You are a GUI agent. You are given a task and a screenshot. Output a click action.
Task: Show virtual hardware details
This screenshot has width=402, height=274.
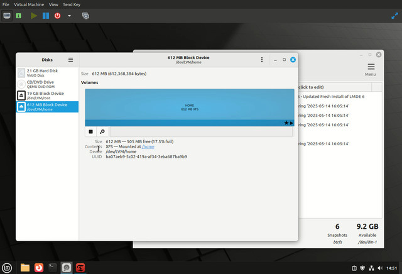point(18,16)
